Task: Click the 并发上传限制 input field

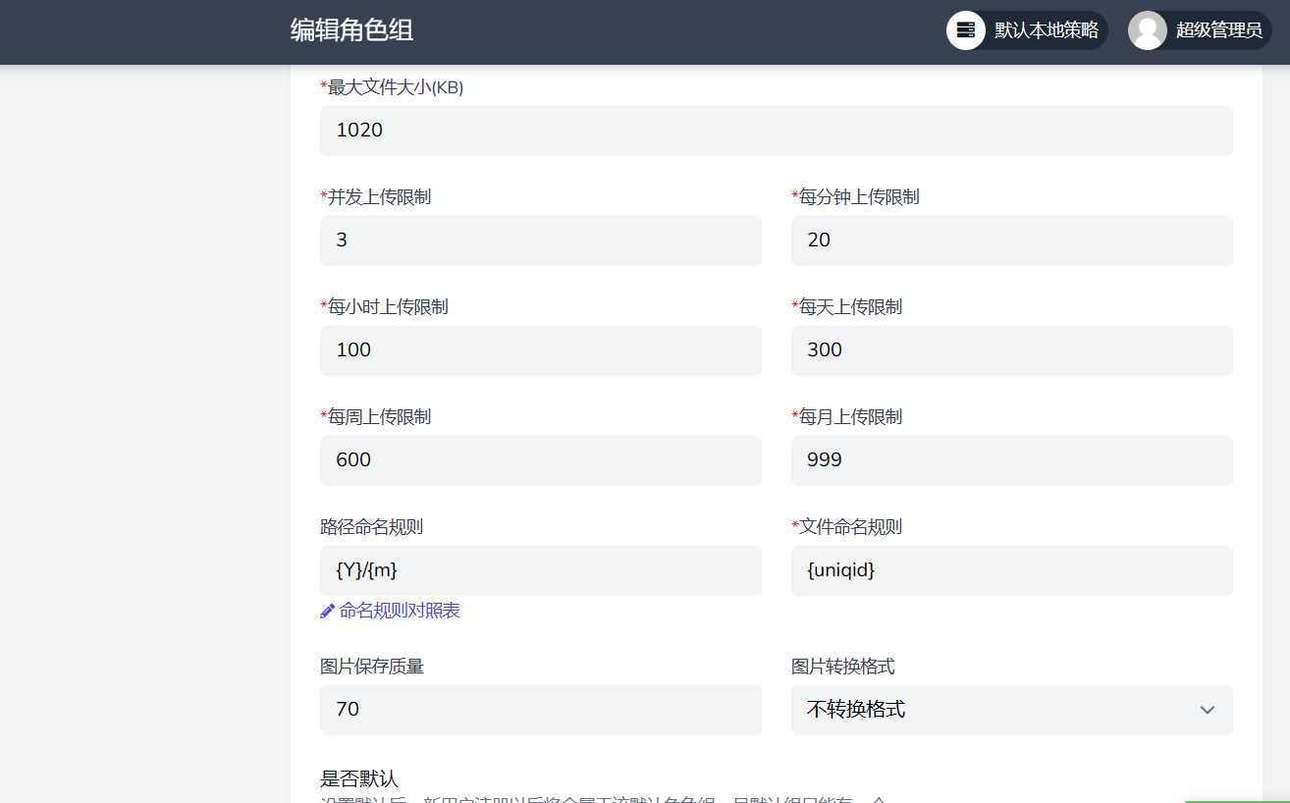Action: click(540, 241)
